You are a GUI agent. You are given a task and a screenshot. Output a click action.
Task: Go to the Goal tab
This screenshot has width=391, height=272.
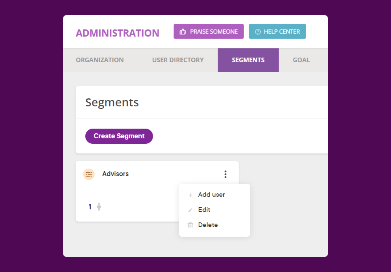pyautogui.click(x=301, y=60)
